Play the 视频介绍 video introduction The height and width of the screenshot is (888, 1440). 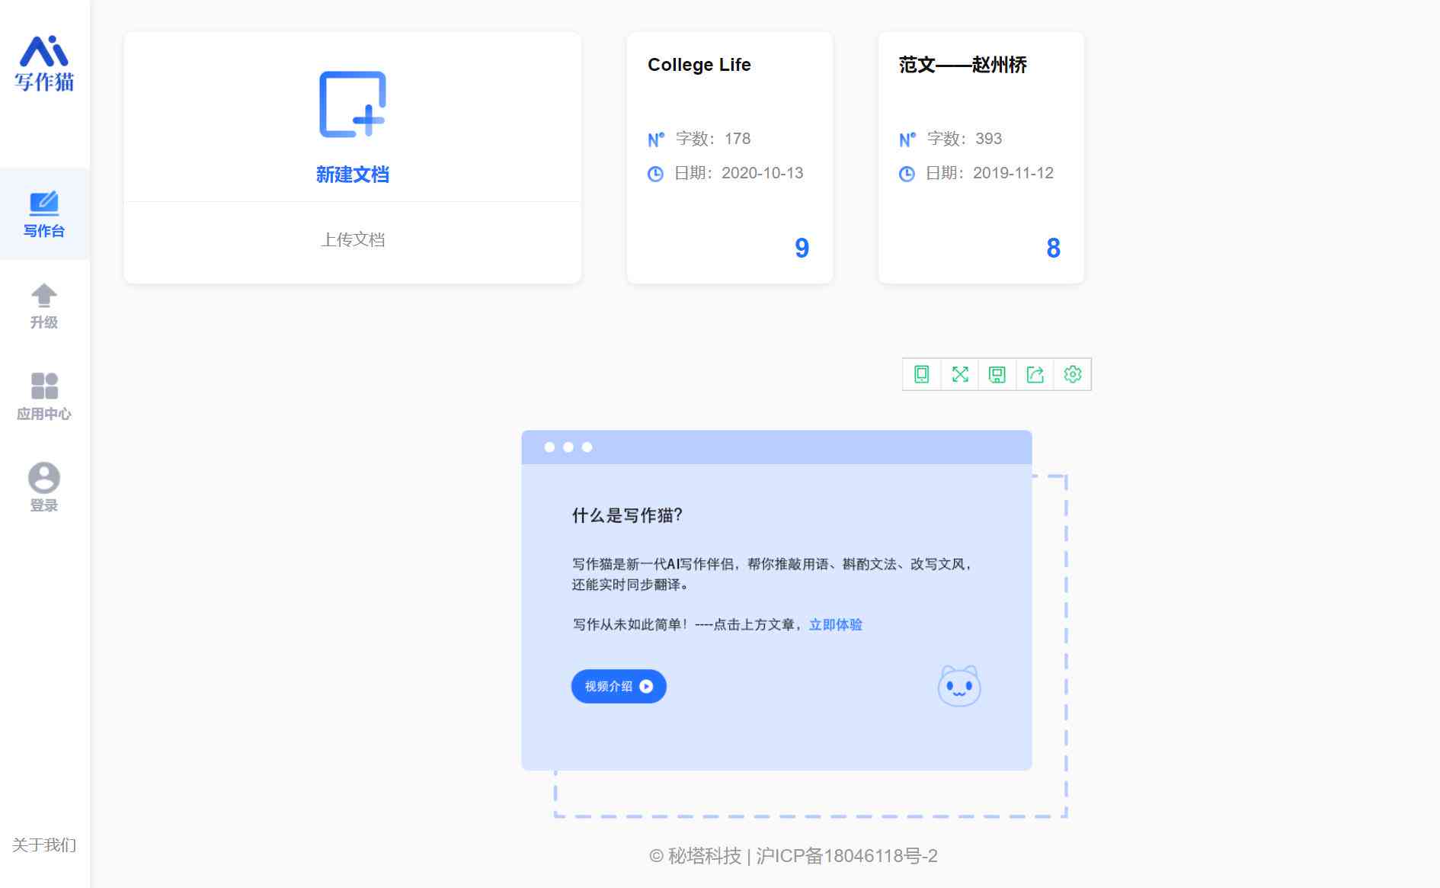[x=619, y=686]
